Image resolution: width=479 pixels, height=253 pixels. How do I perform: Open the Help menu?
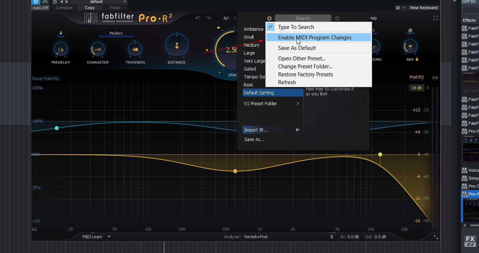pos(373,18)
